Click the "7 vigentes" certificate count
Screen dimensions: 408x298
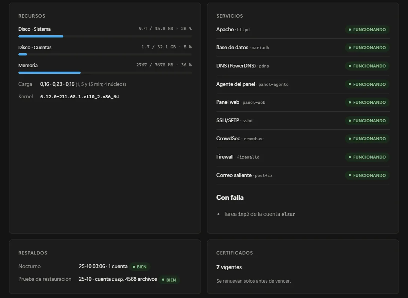tap(229, 267)
